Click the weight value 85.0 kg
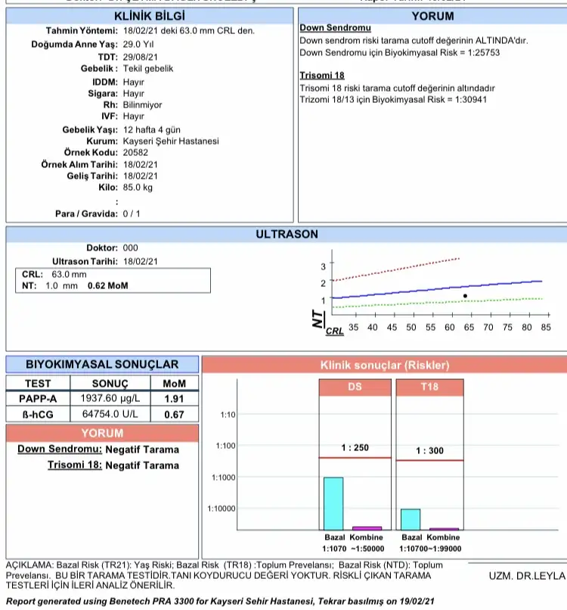The height and width of the screenshot is (610, 567). (138, 188)
